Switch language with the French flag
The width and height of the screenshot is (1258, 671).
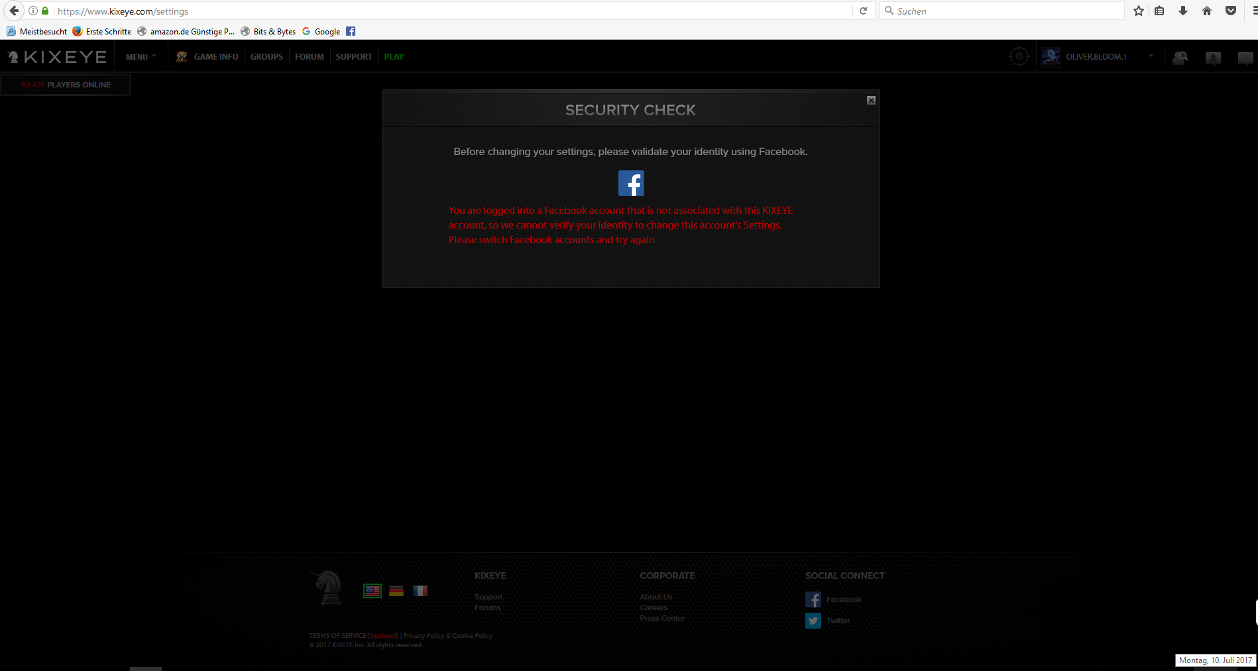coord(420,591)
